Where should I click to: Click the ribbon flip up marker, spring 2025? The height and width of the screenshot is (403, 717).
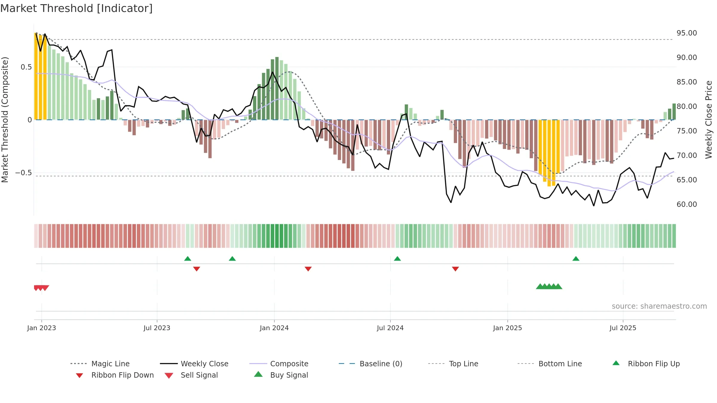click(x=576, y=259)
